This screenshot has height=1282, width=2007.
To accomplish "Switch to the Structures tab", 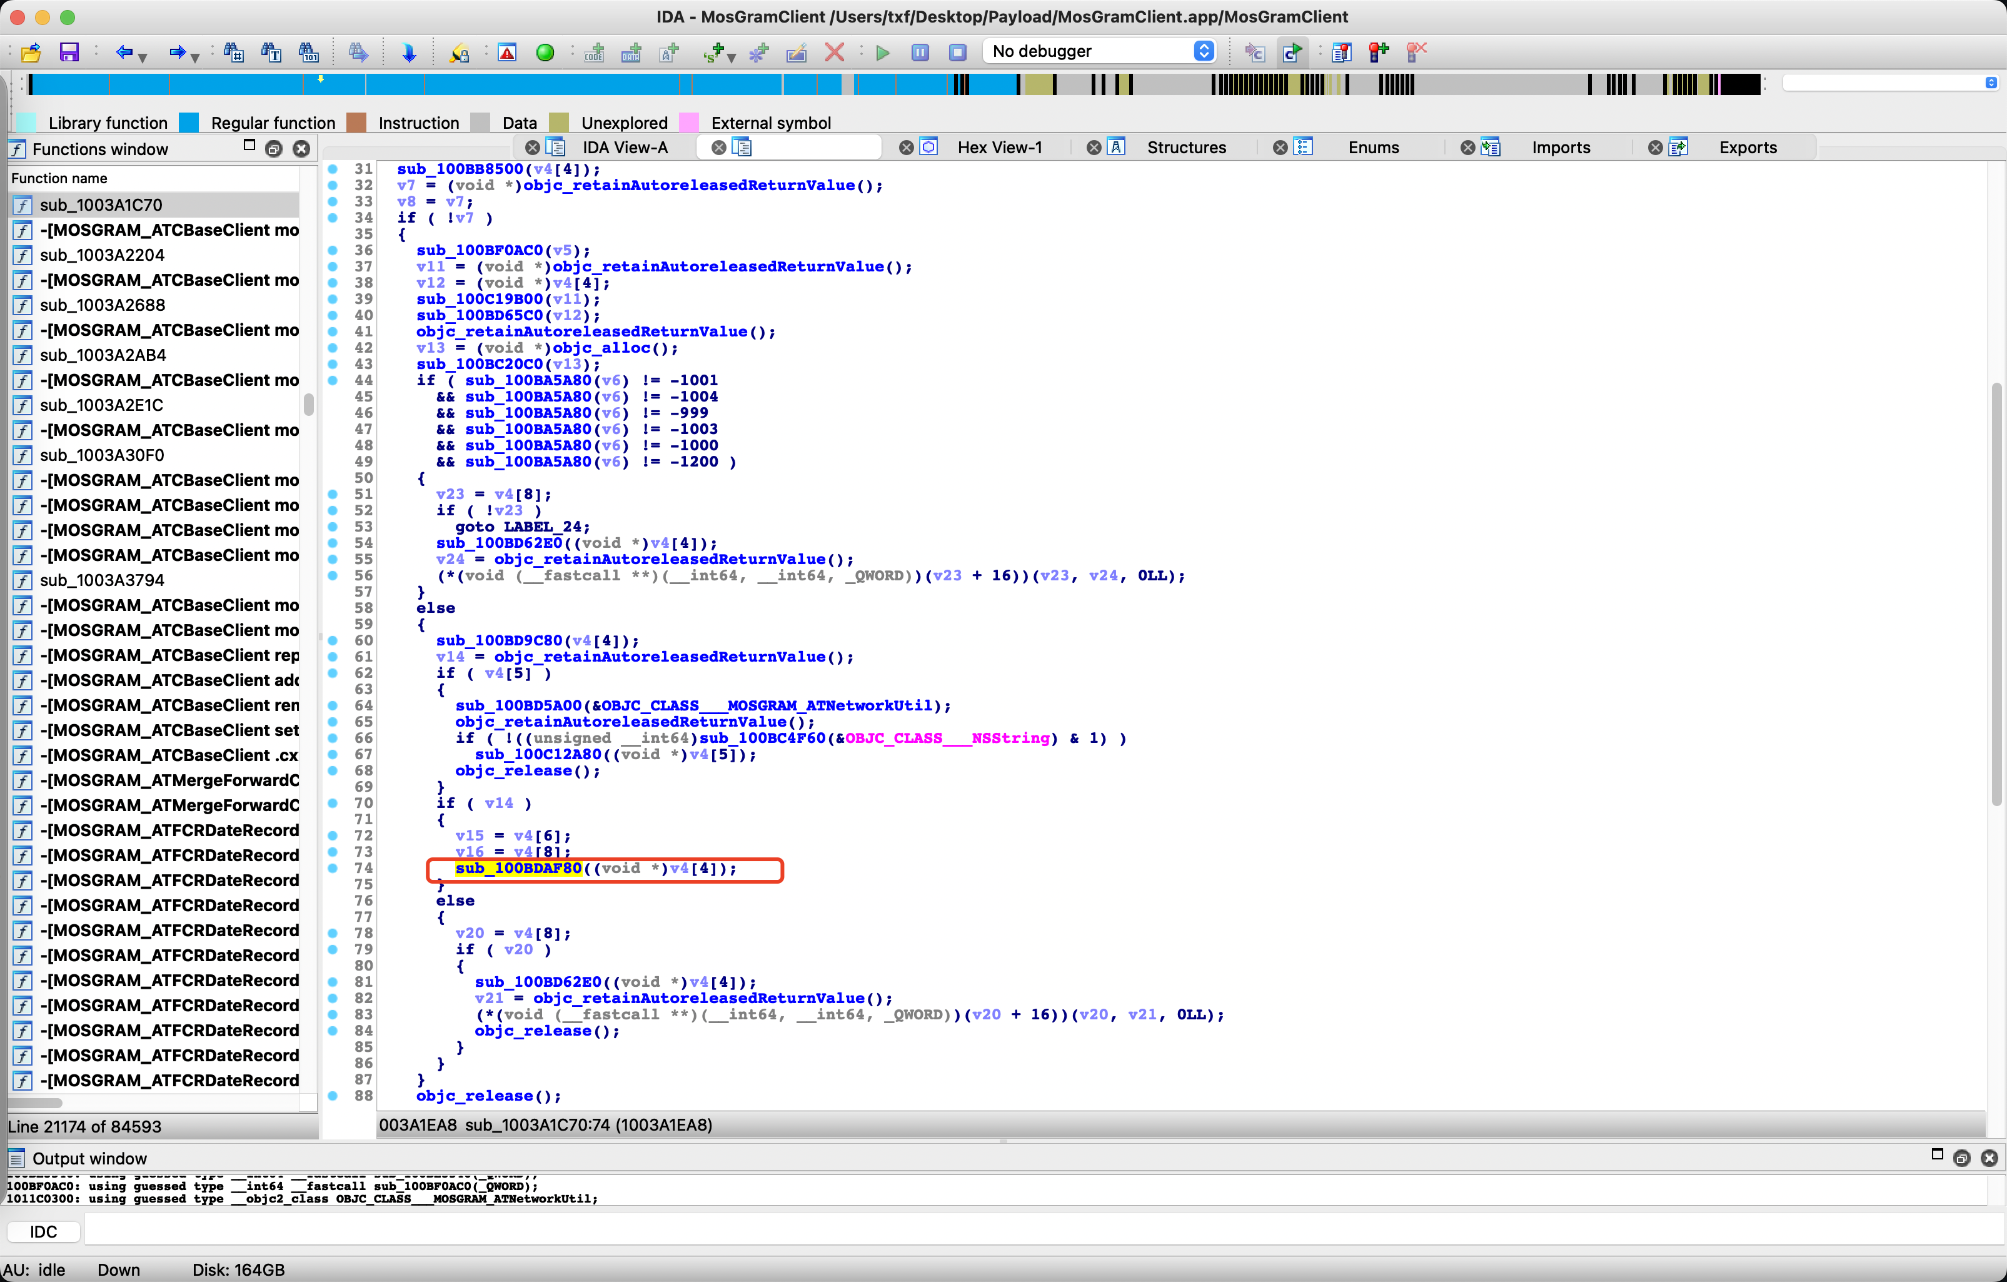I will tap(1186, 148).
